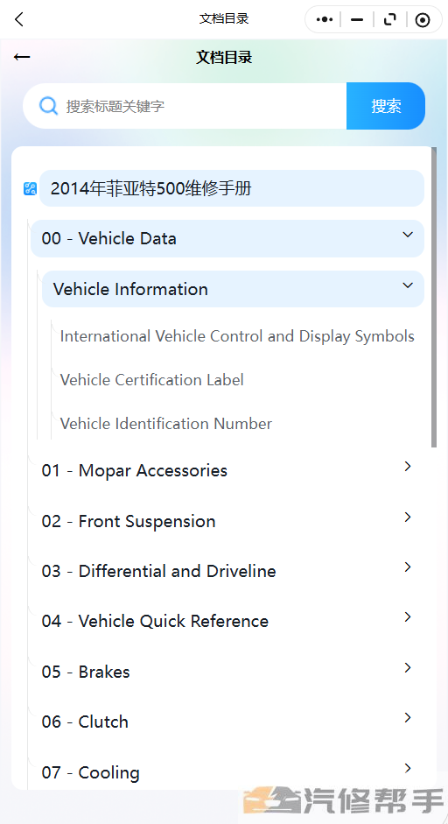Select 05 - Brakes label
The image size is (448, 824).
[x=86, y=672]
